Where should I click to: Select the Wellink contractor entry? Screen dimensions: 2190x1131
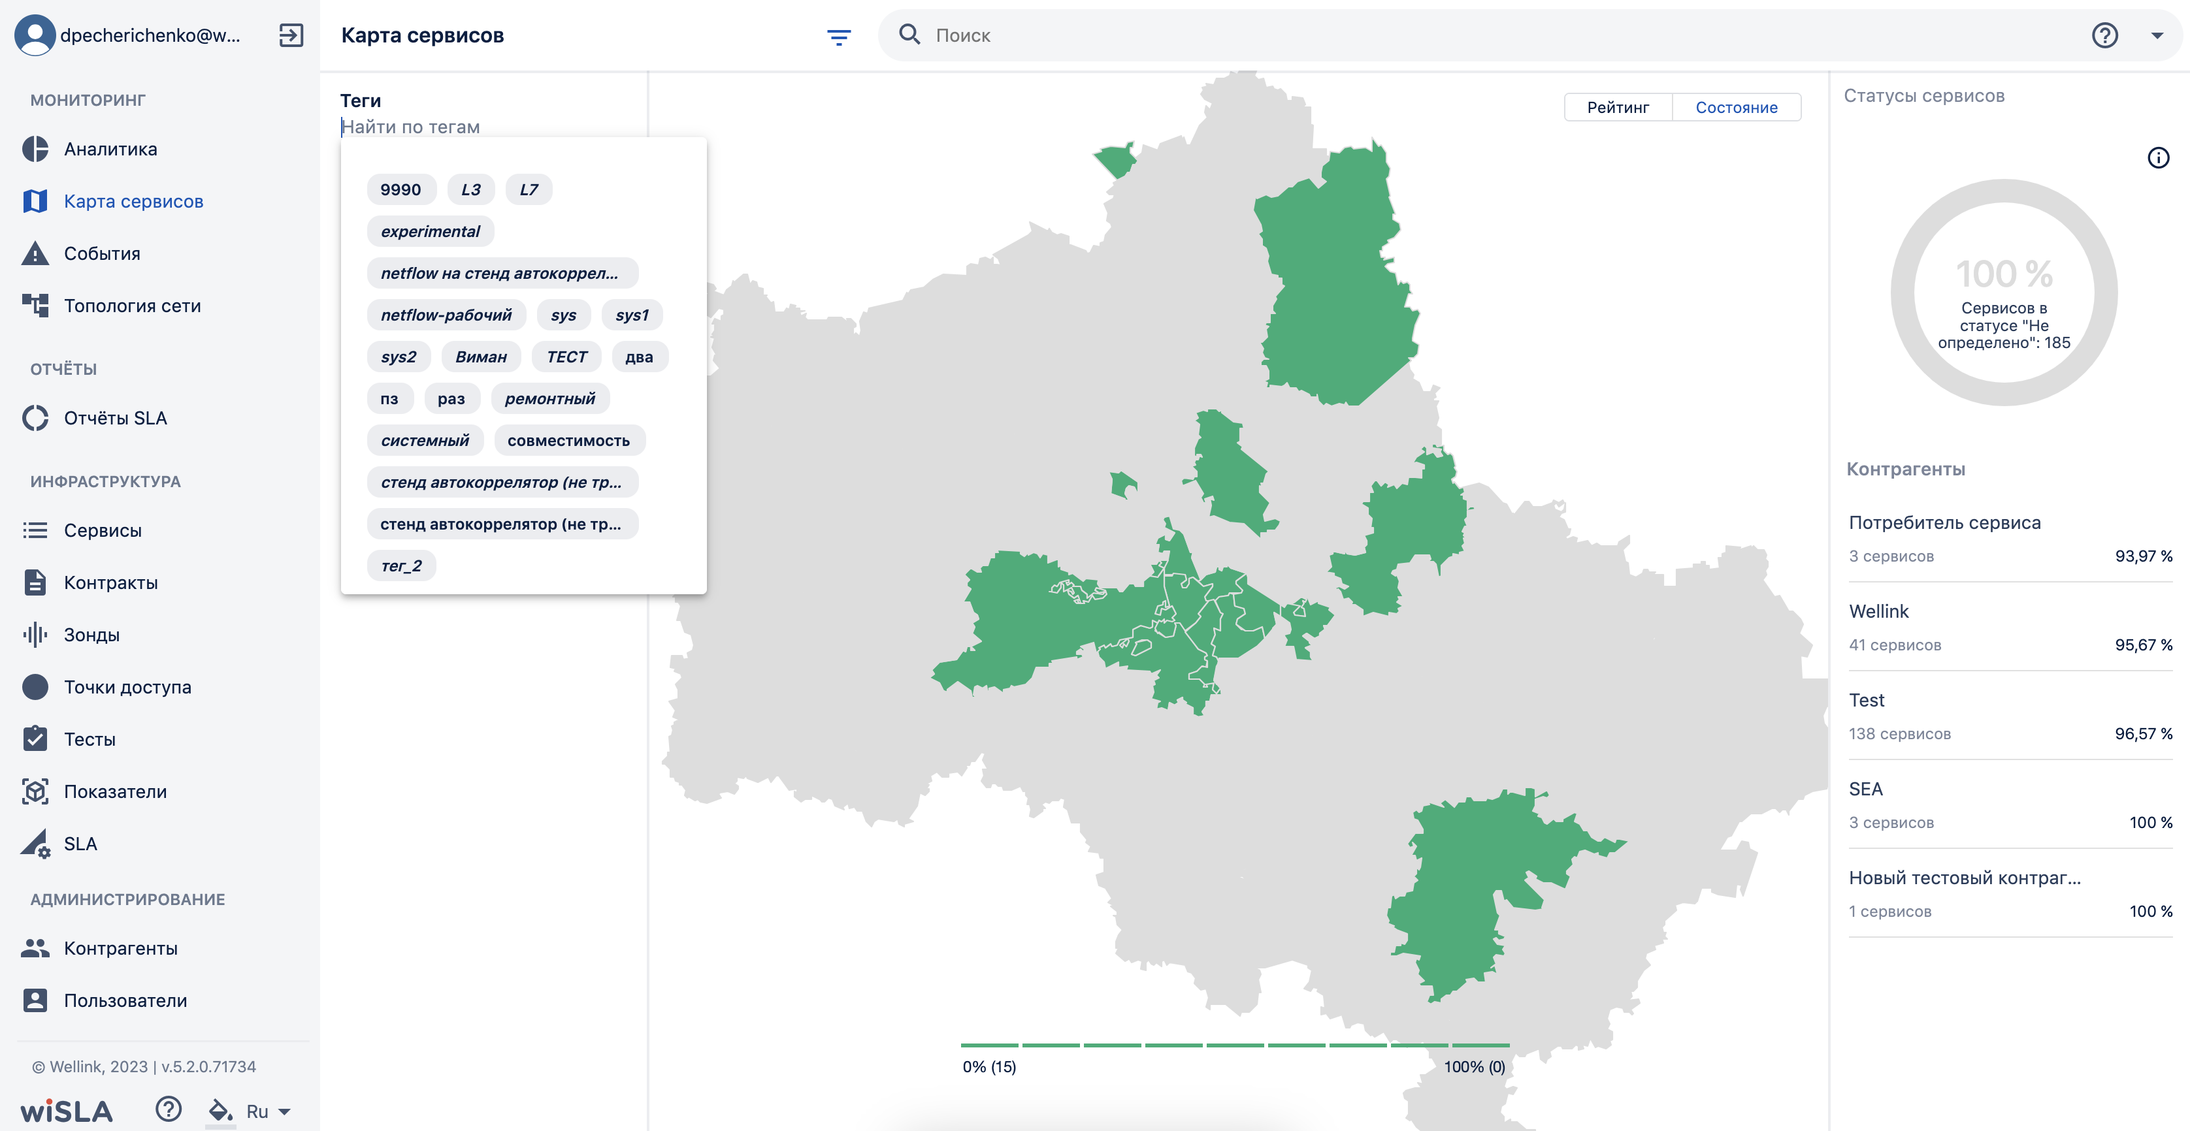[x=2010, y=627]
